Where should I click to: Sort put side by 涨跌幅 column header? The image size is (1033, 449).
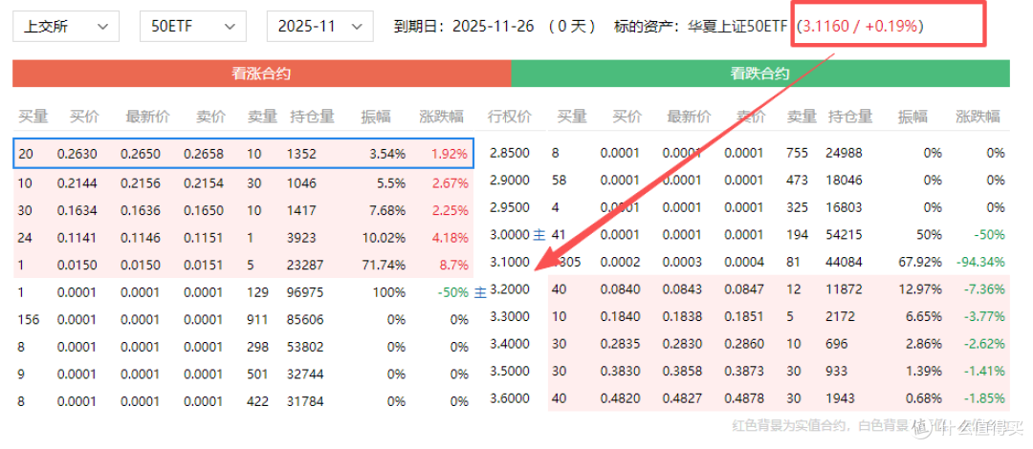[x=978, y=118]
